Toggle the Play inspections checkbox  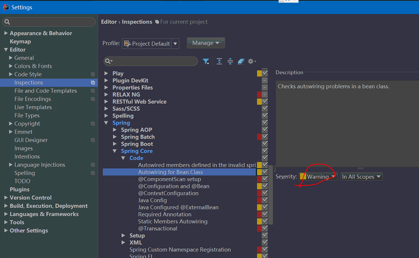pyautogui.click(x=265, y=73)
